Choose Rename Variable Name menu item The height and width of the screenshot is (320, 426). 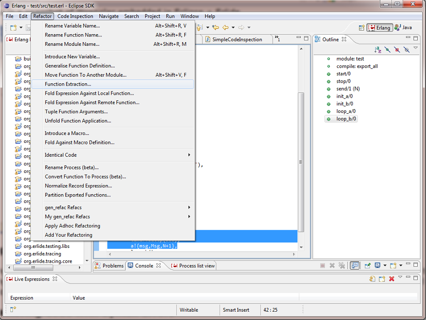pos(113,26)
